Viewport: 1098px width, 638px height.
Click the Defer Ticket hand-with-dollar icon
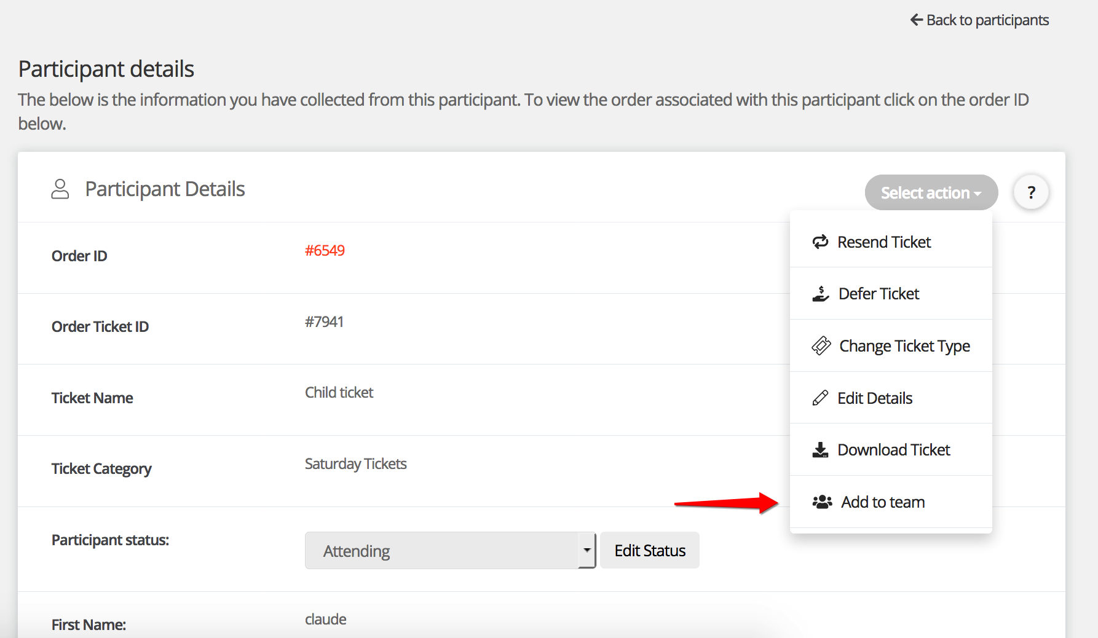(820, 294)
